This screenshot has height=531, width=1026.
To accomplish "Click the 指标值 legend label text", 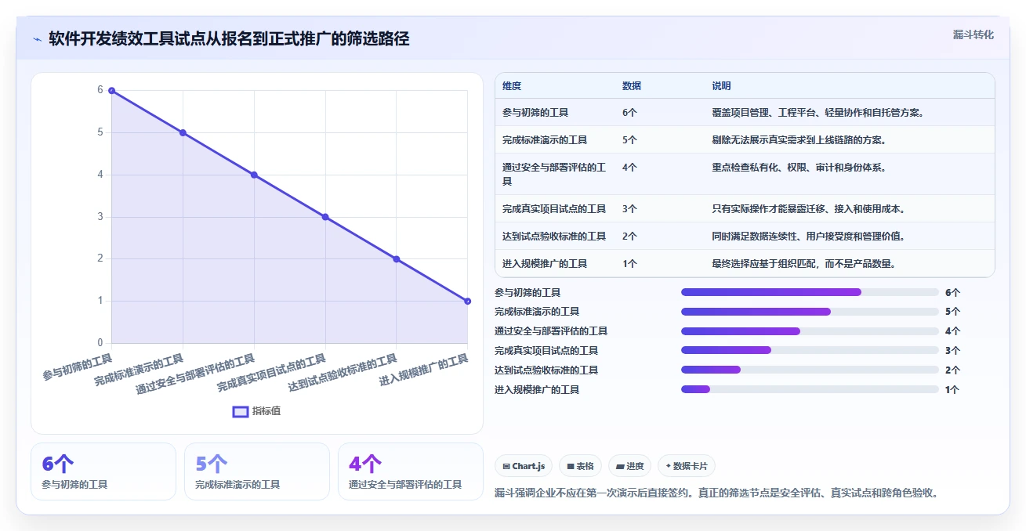I will click(266, 411).
